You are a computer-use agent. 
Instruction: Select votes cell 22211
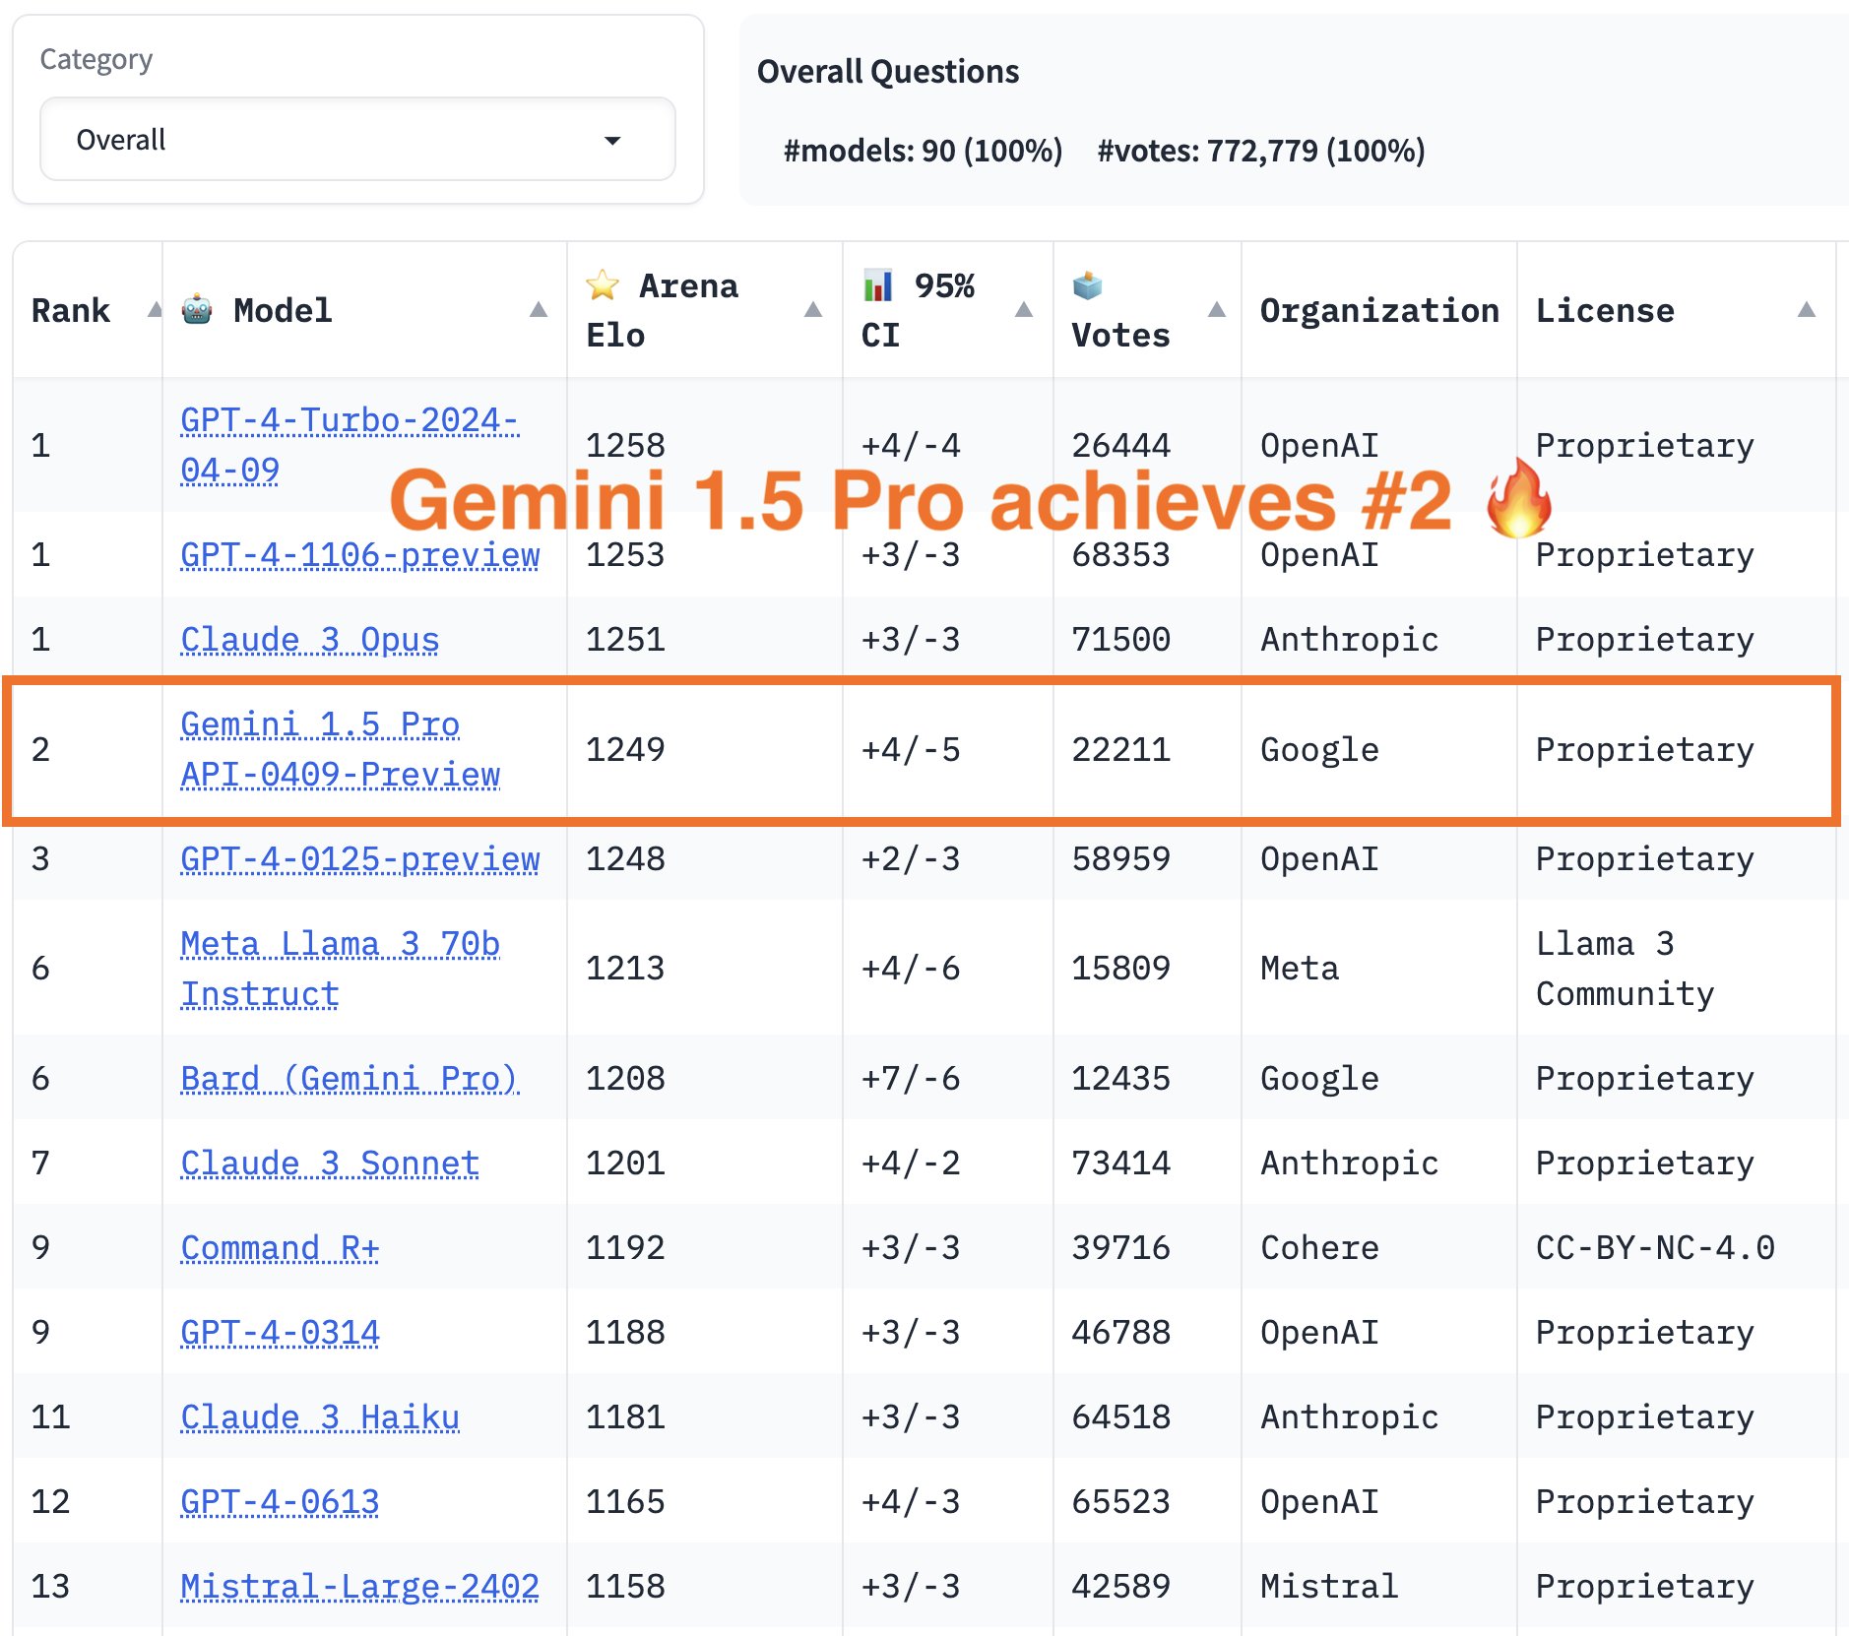click(1121, 749)
